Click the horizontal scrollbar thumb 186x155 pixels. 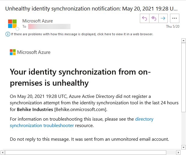[x=86, y=152]
